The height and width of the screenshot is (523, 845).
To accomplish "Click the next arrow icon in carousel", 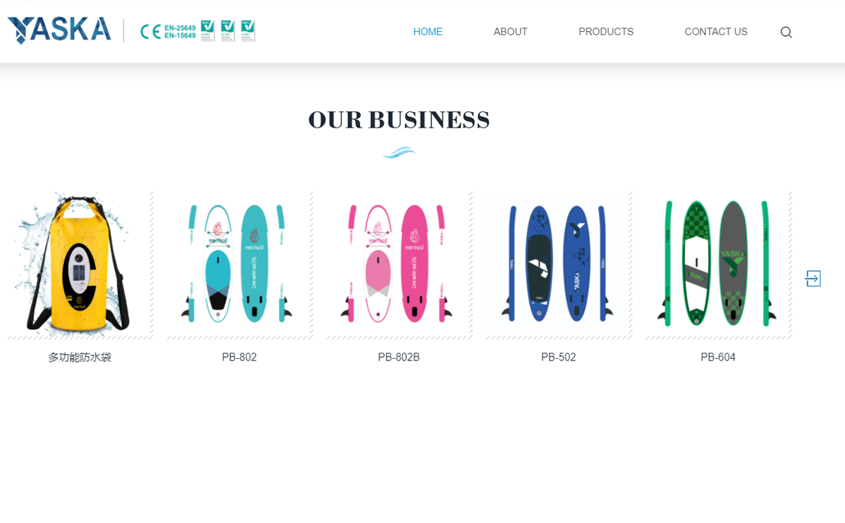I will [x=813, y=279].
